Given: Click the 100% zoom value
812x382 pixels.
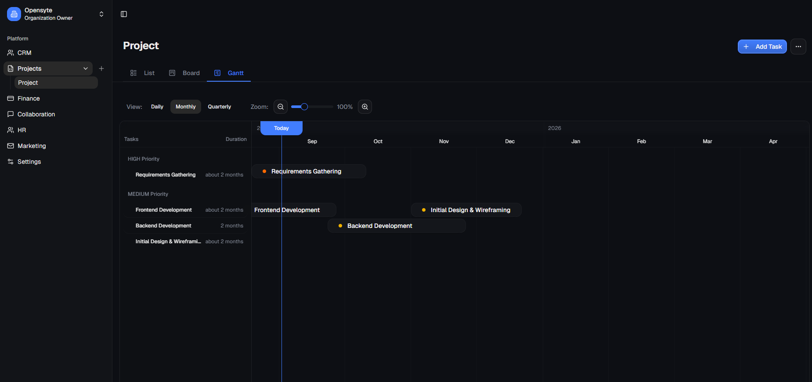Looking at the screenshot, I should point(345,107).
